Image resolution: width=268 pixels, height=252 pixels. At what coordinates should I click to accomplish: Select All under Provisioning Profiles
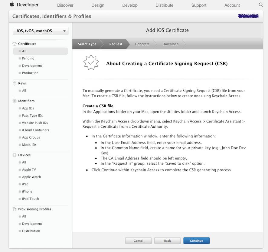(x=24, y=217)
